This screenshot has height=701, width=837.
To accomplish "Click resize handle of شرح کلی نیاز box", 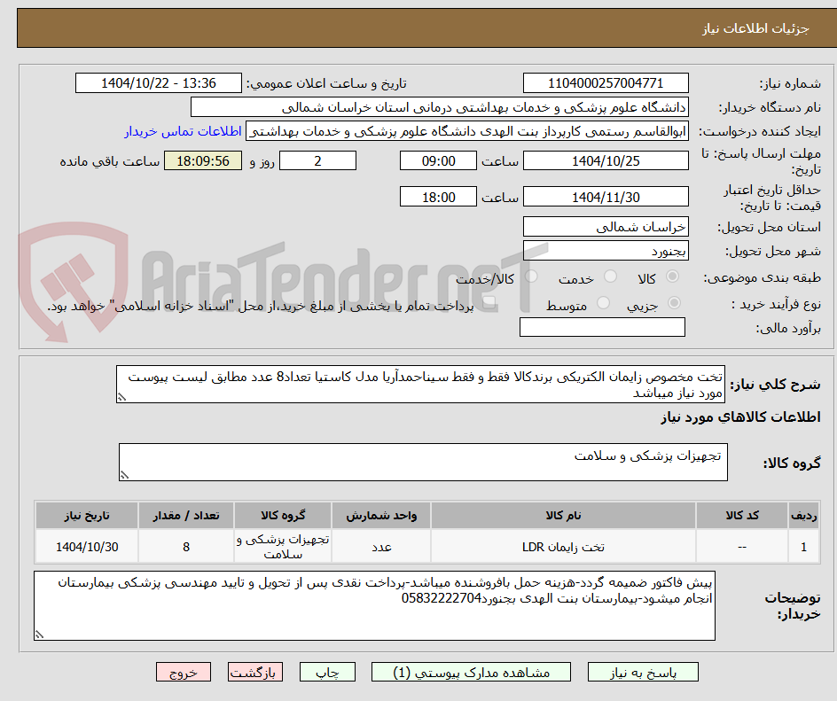I will (121, 397).
